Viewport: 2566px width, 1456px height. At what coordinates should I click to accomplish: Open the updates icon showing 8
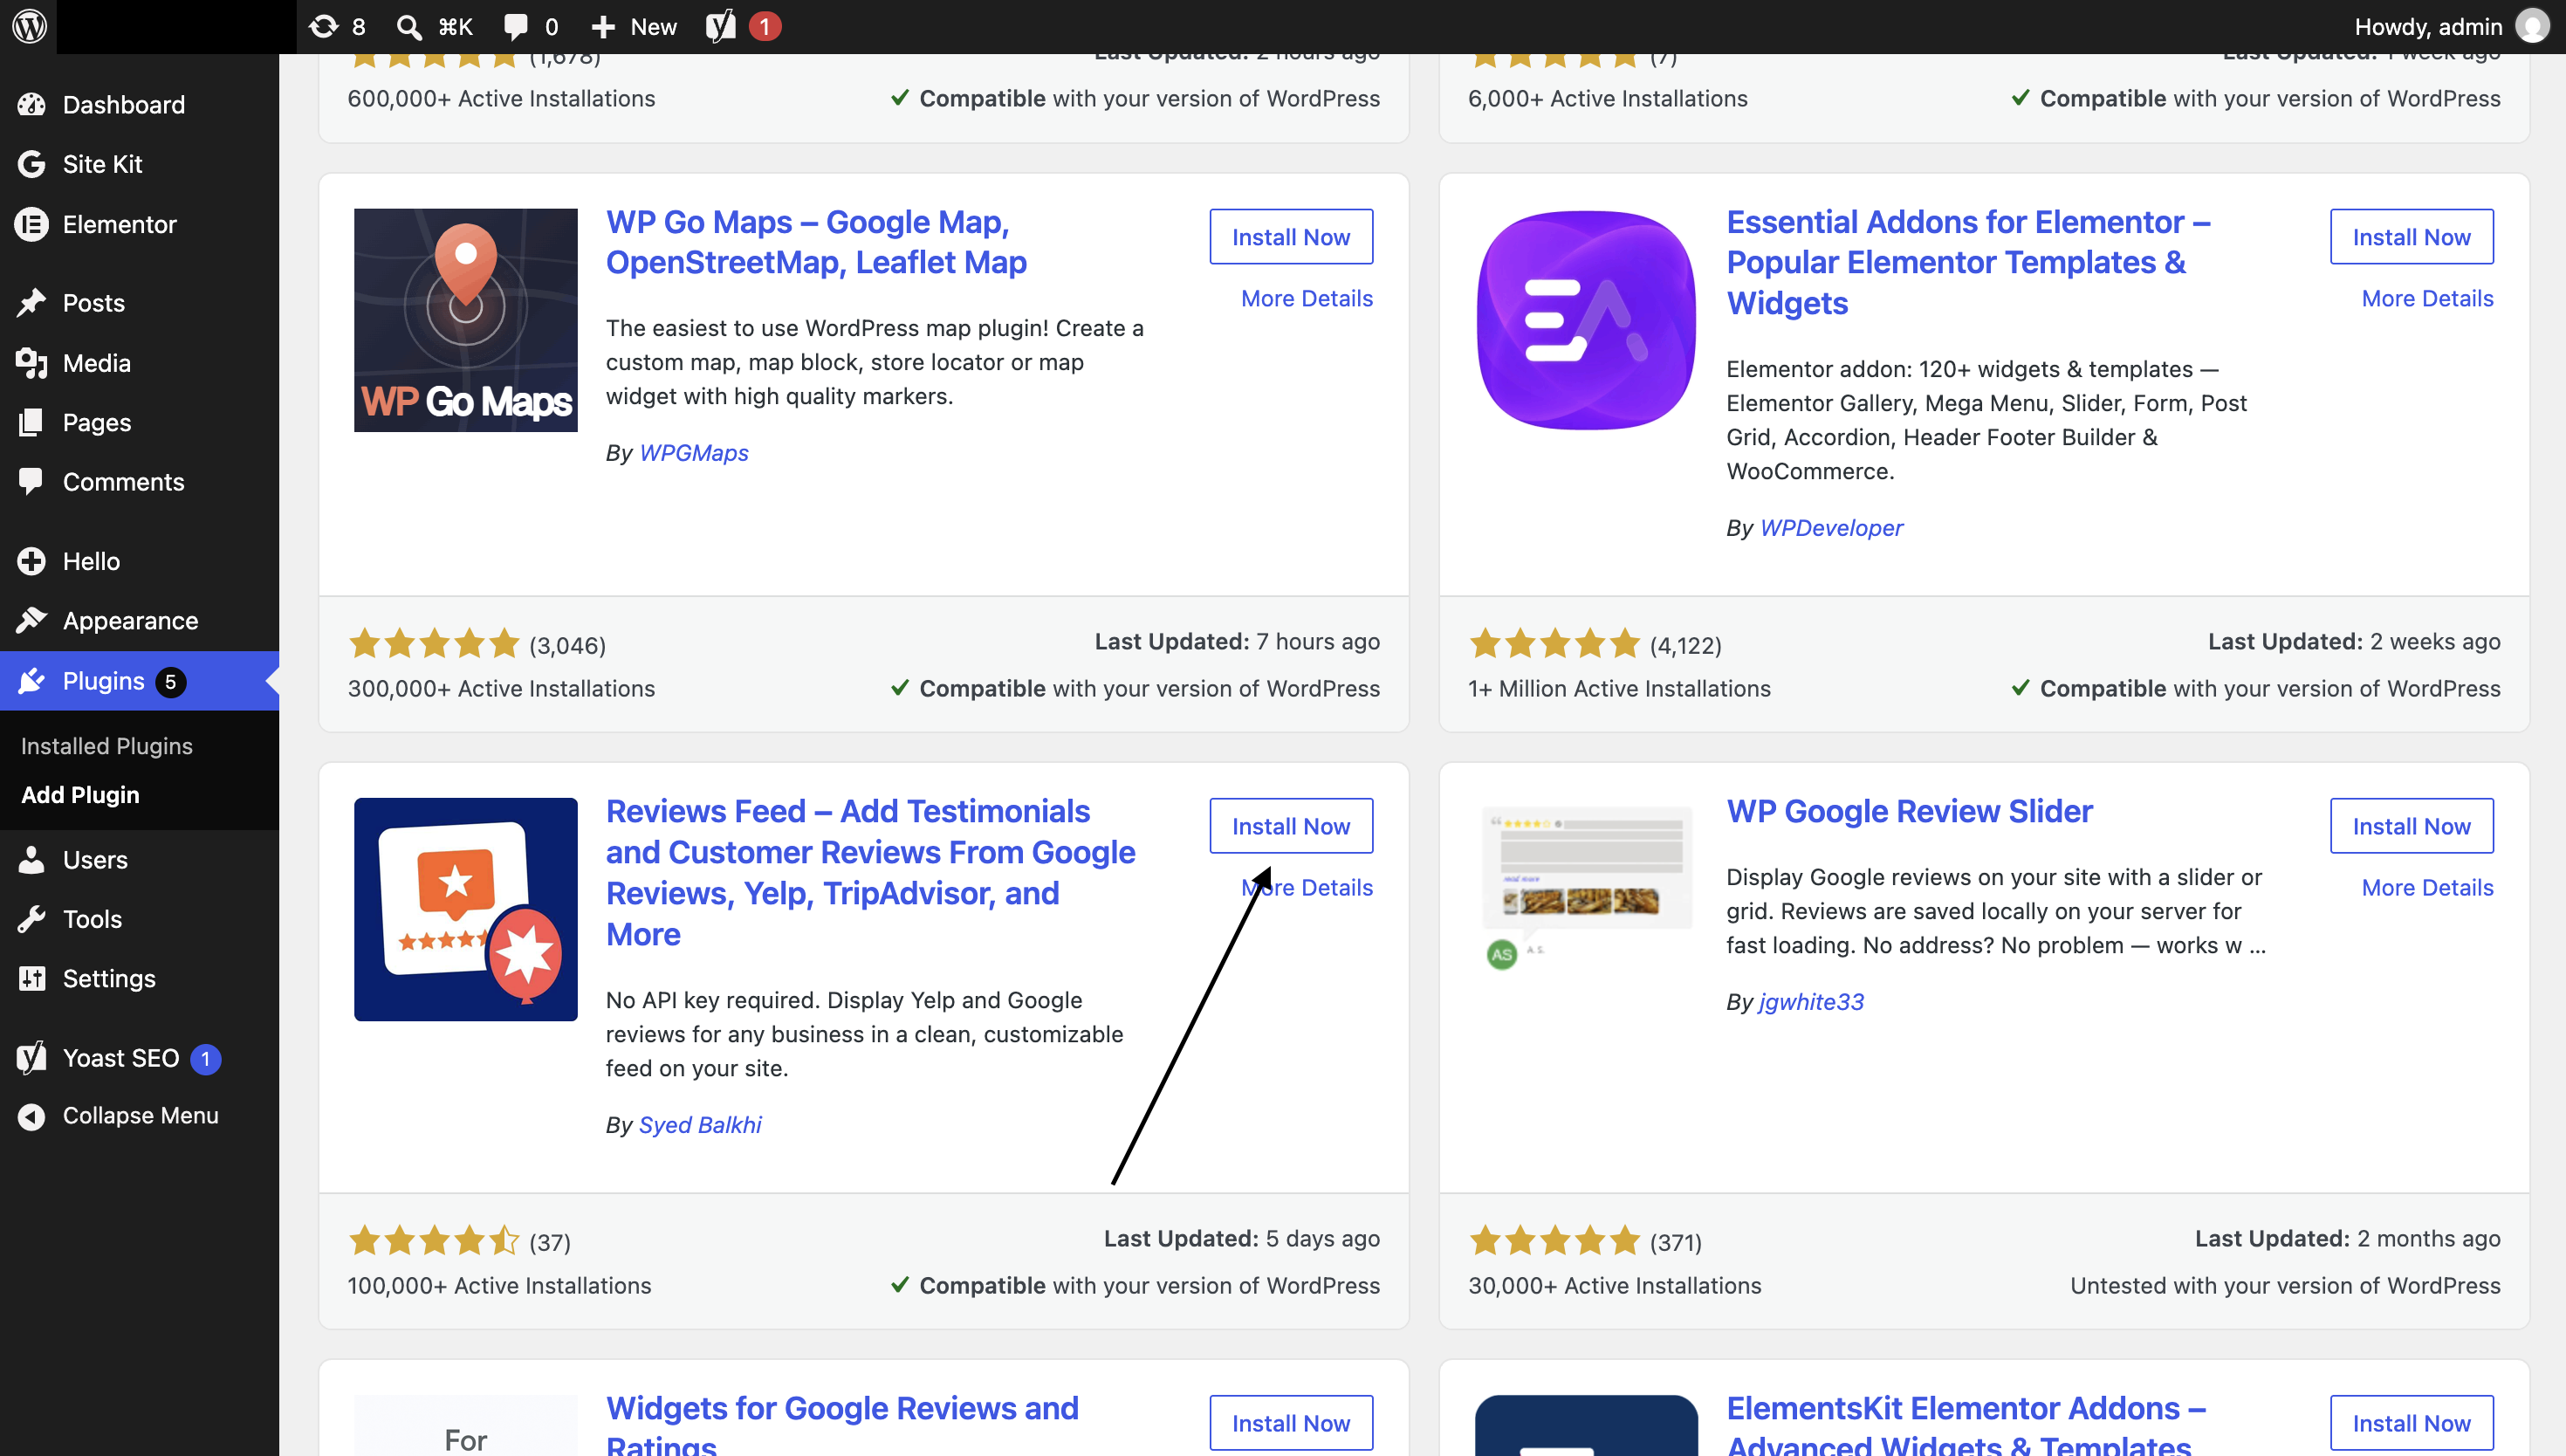click(323, 26)
